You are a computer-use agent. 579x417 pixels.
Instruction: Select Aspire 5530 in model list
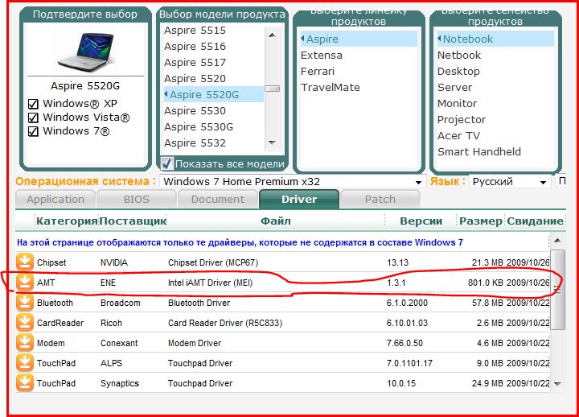point(195,111)
